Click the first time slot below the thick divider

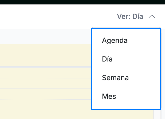point(46,73)
